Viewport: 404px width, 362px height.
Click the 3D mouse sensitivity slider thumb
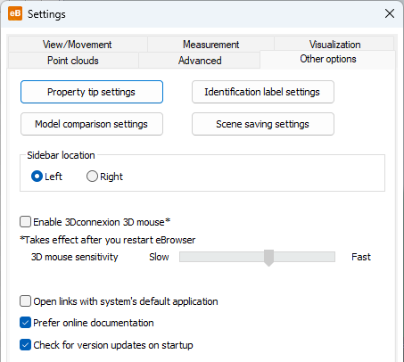point(268,258)
